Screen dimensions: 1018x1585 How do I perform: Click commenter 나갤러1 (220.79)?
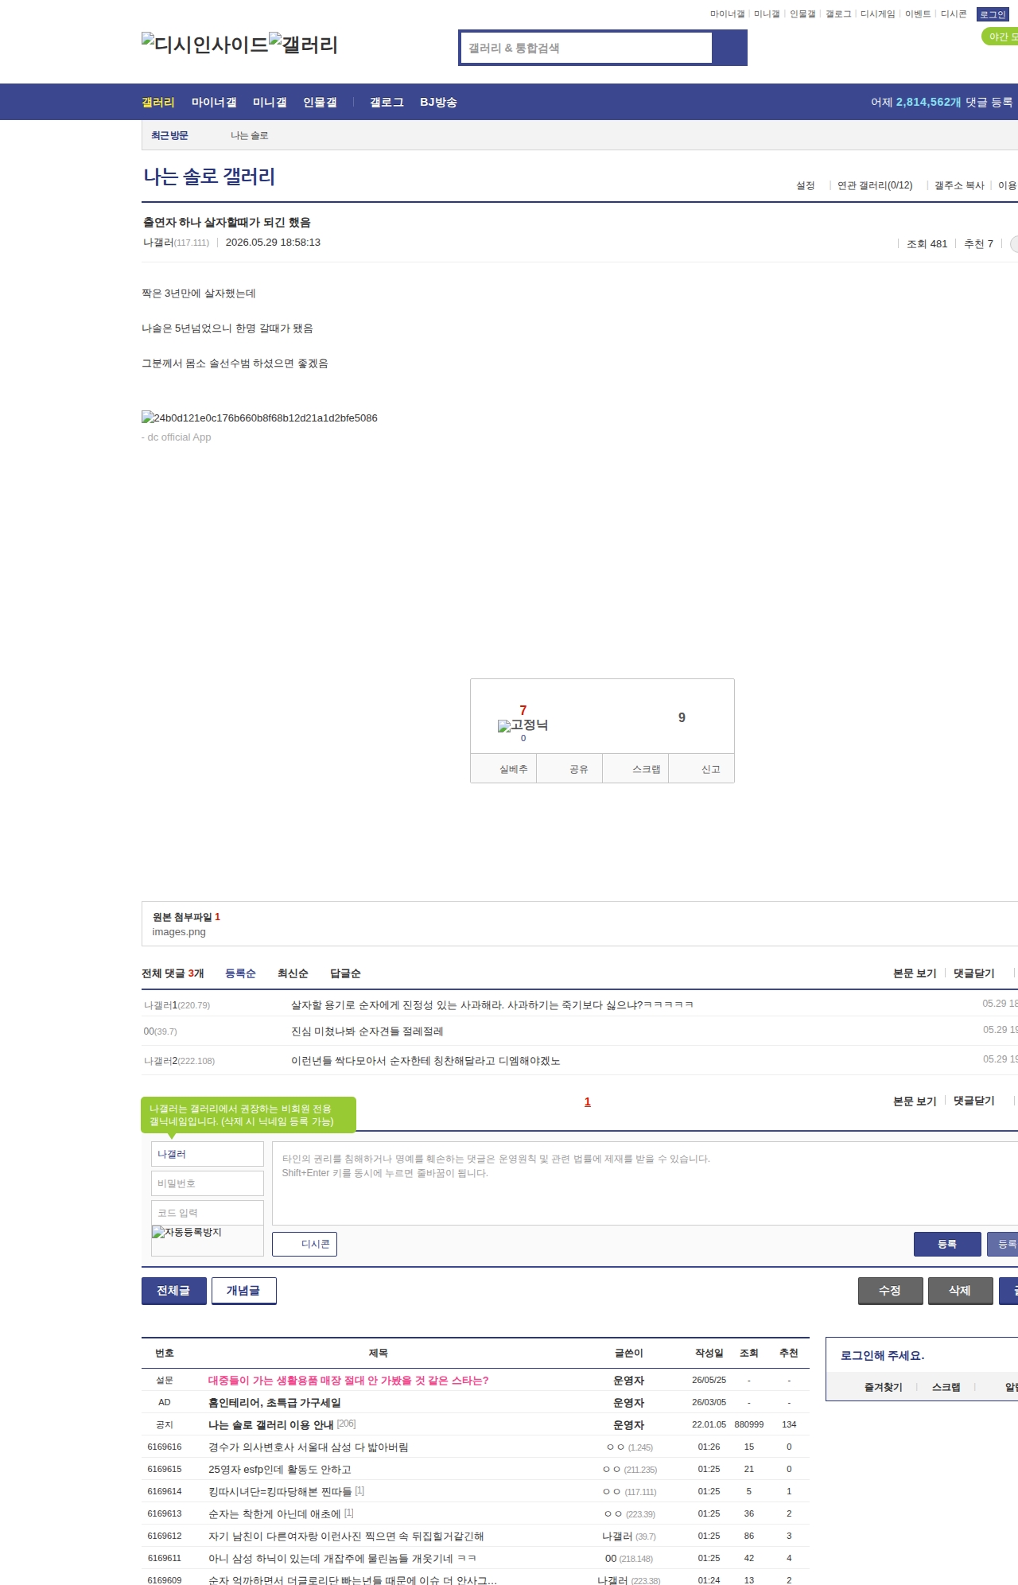click(x=177, y=1005)
